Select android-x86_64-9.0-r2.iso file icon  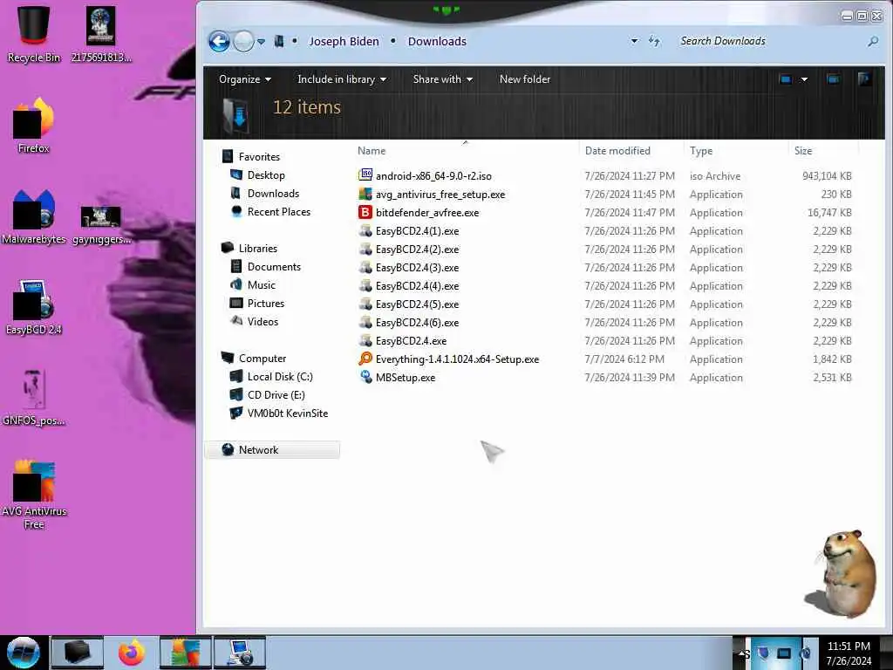coord(365,175)
